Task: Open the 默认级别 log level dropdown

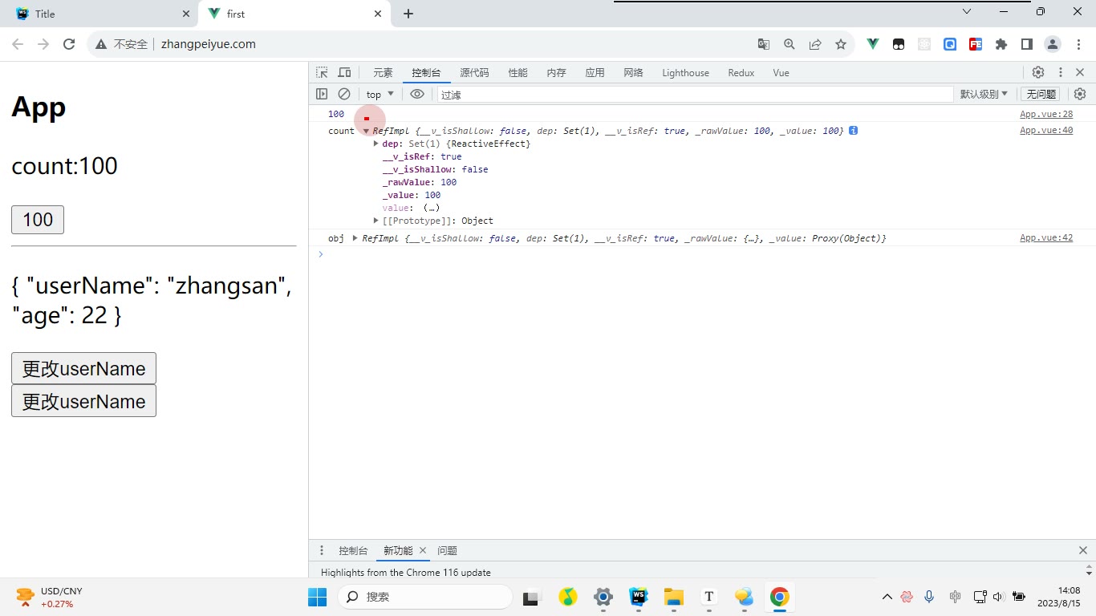Action: pyautogui.click(x=984, y=94)
